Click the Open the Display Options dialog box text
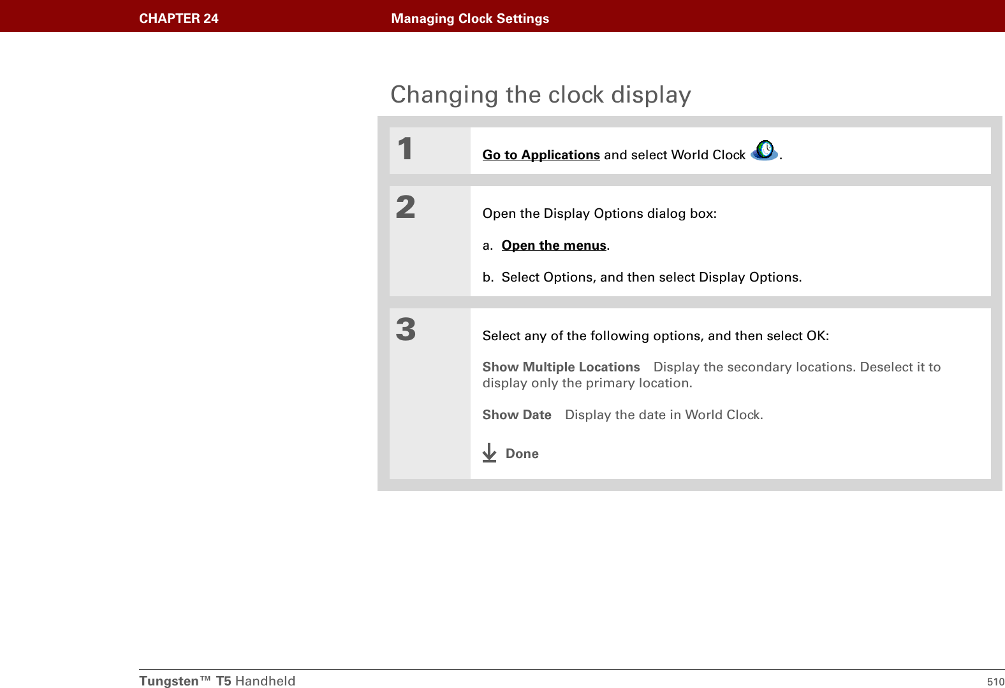 (599, 213)
